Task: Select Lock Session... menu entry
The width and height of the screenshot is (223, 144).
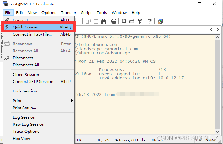Action: pos(39,91)
